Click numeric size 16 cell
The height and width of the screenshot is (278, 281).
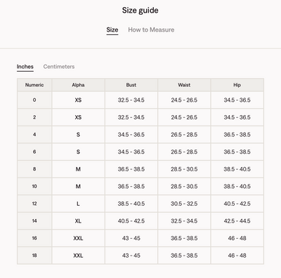[34, 238]
